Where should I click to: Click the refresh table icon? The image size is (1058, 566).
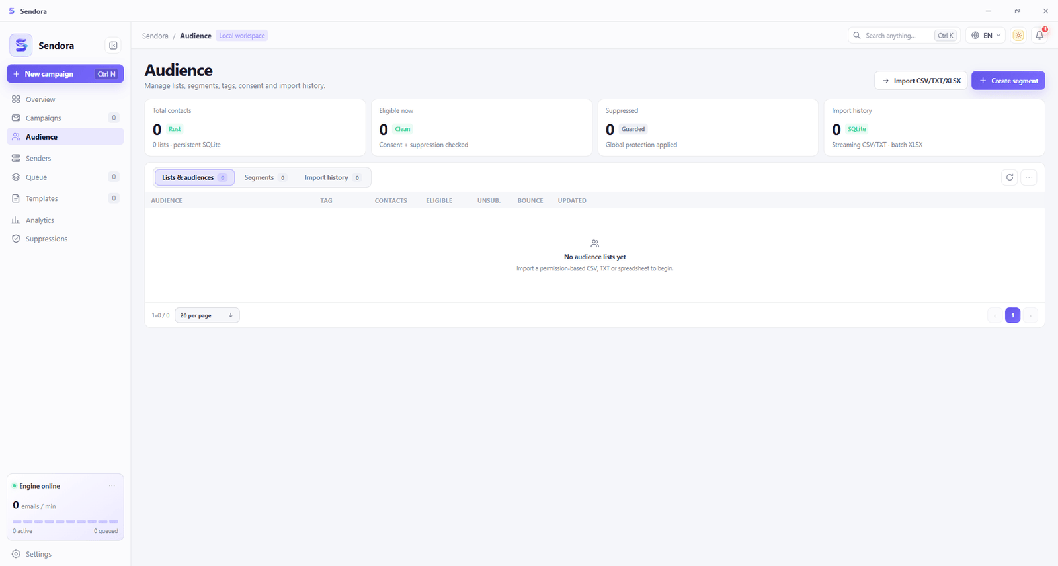pos(1010,177)
